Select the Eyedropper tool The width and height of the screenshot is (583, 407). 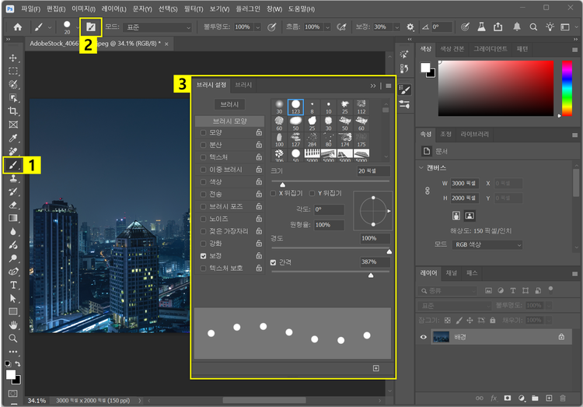coord(13,138)
